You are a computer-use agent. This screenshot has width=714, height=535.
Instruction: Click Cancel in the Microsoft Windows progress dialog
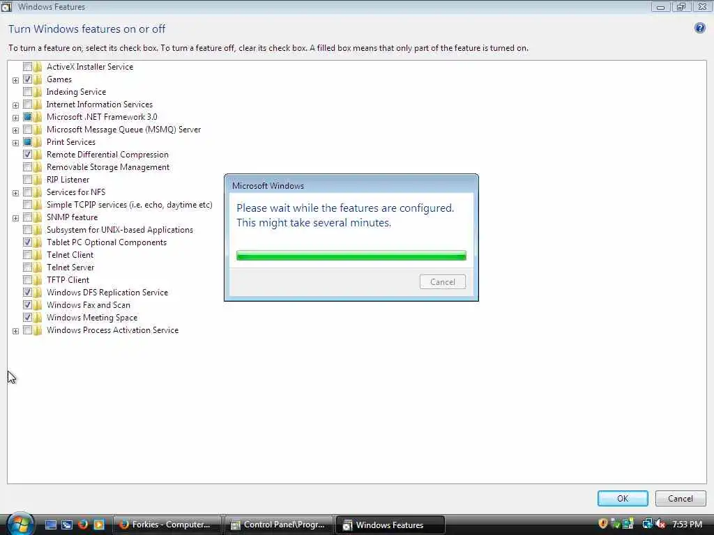point(443,281)
